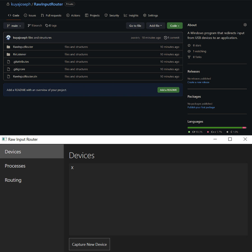Open the Issues tab
Image resolution: width=252 pixels, height=252 pixels.
[30, 15]
